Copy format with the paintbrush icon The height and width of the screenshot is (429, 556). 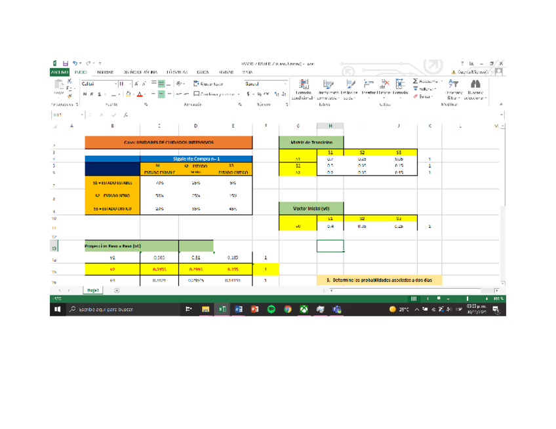[69, 96]
